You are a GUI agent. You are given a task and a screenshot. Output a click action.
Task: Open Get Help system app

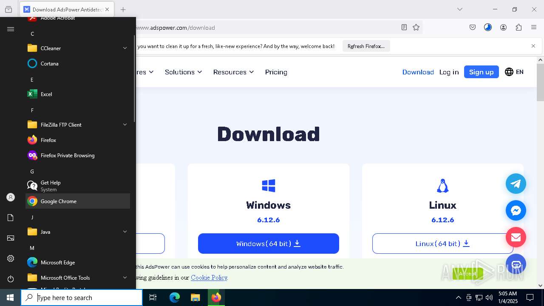click(x=78, y=186)
